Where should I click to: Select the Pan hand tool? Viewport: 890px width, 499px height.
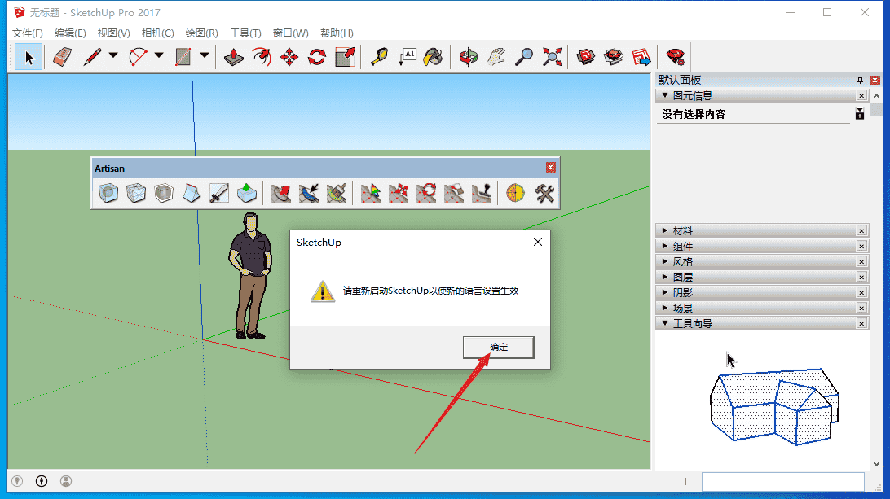(x=496, y=57)
